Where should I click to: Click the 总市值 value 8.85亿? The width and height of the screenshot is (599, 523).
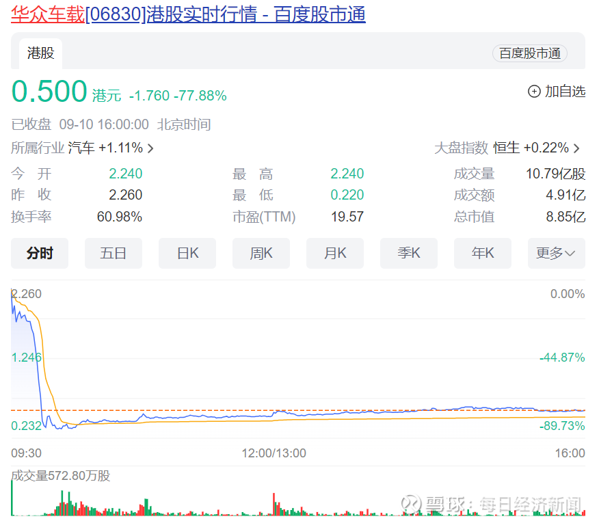(x=565, y=217)
